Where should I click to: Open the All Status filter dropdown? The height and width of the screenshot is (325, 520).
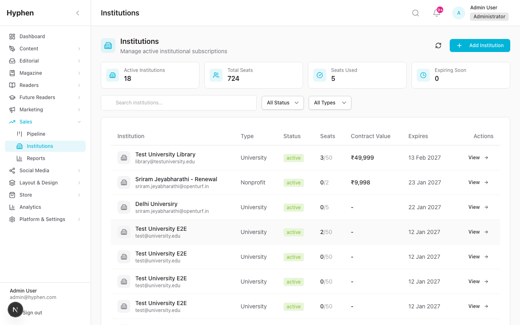(x=282, y=103)
